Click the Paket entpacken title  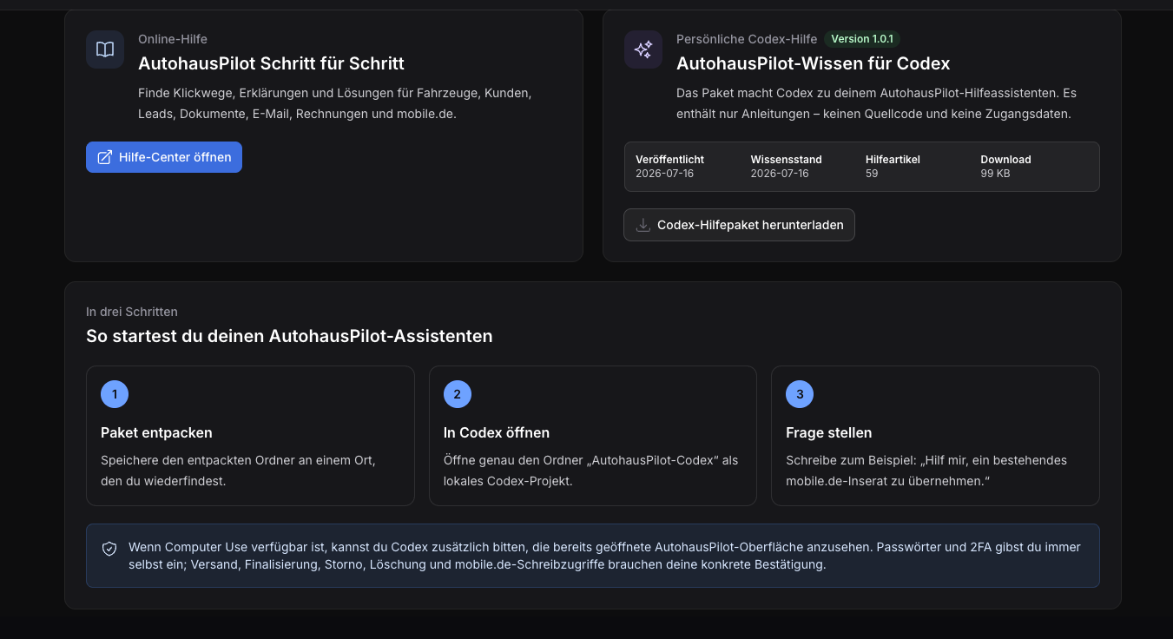coord(156,432)
